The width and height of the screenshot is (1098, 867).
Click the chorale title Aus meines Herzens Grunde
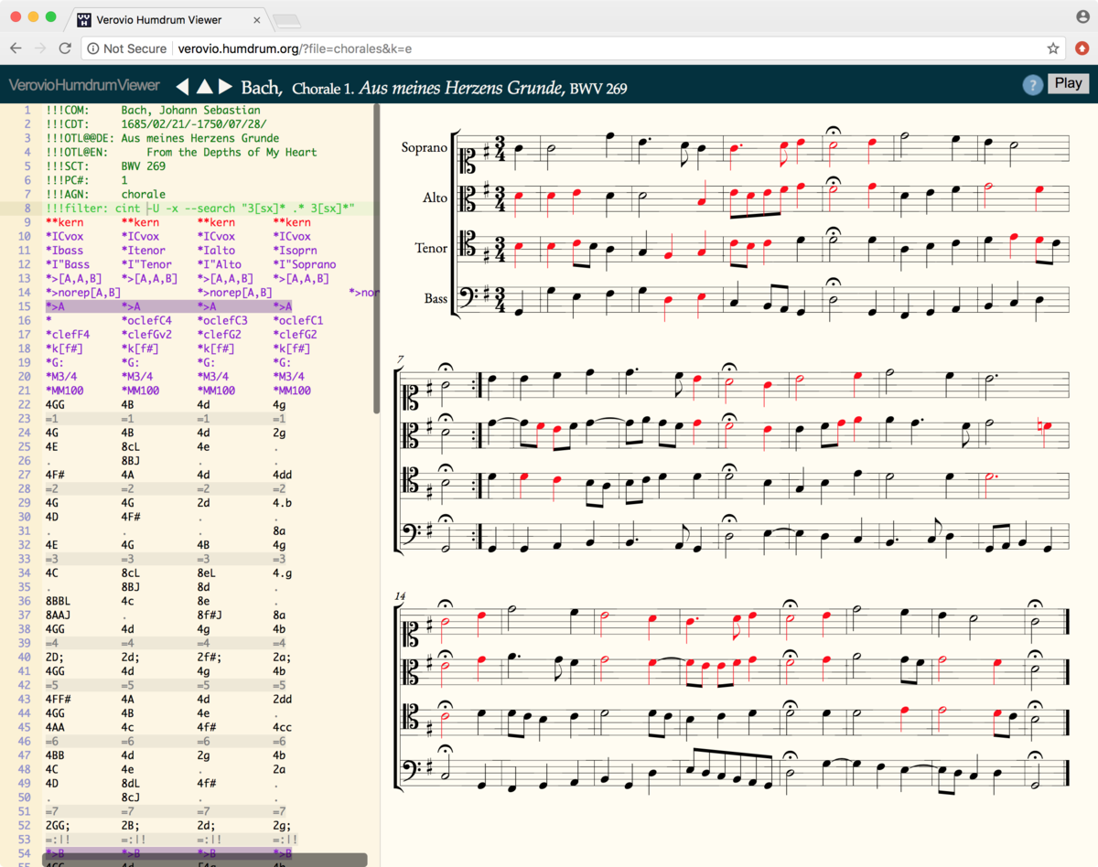459,88
